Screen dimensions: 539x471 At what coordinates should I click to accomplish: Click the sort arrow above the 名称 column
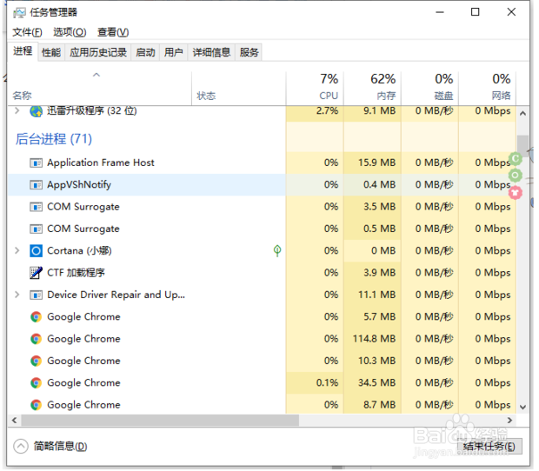click(x=96, y=75)
